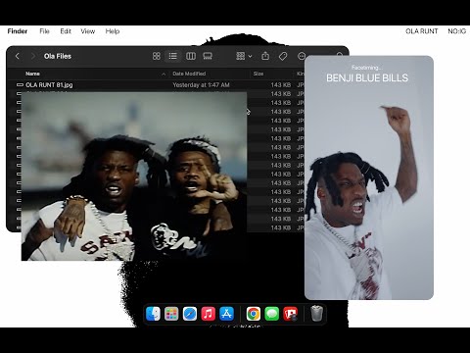Open the File menu
Viewport: 470px width, 353px height.
point(44,31)
